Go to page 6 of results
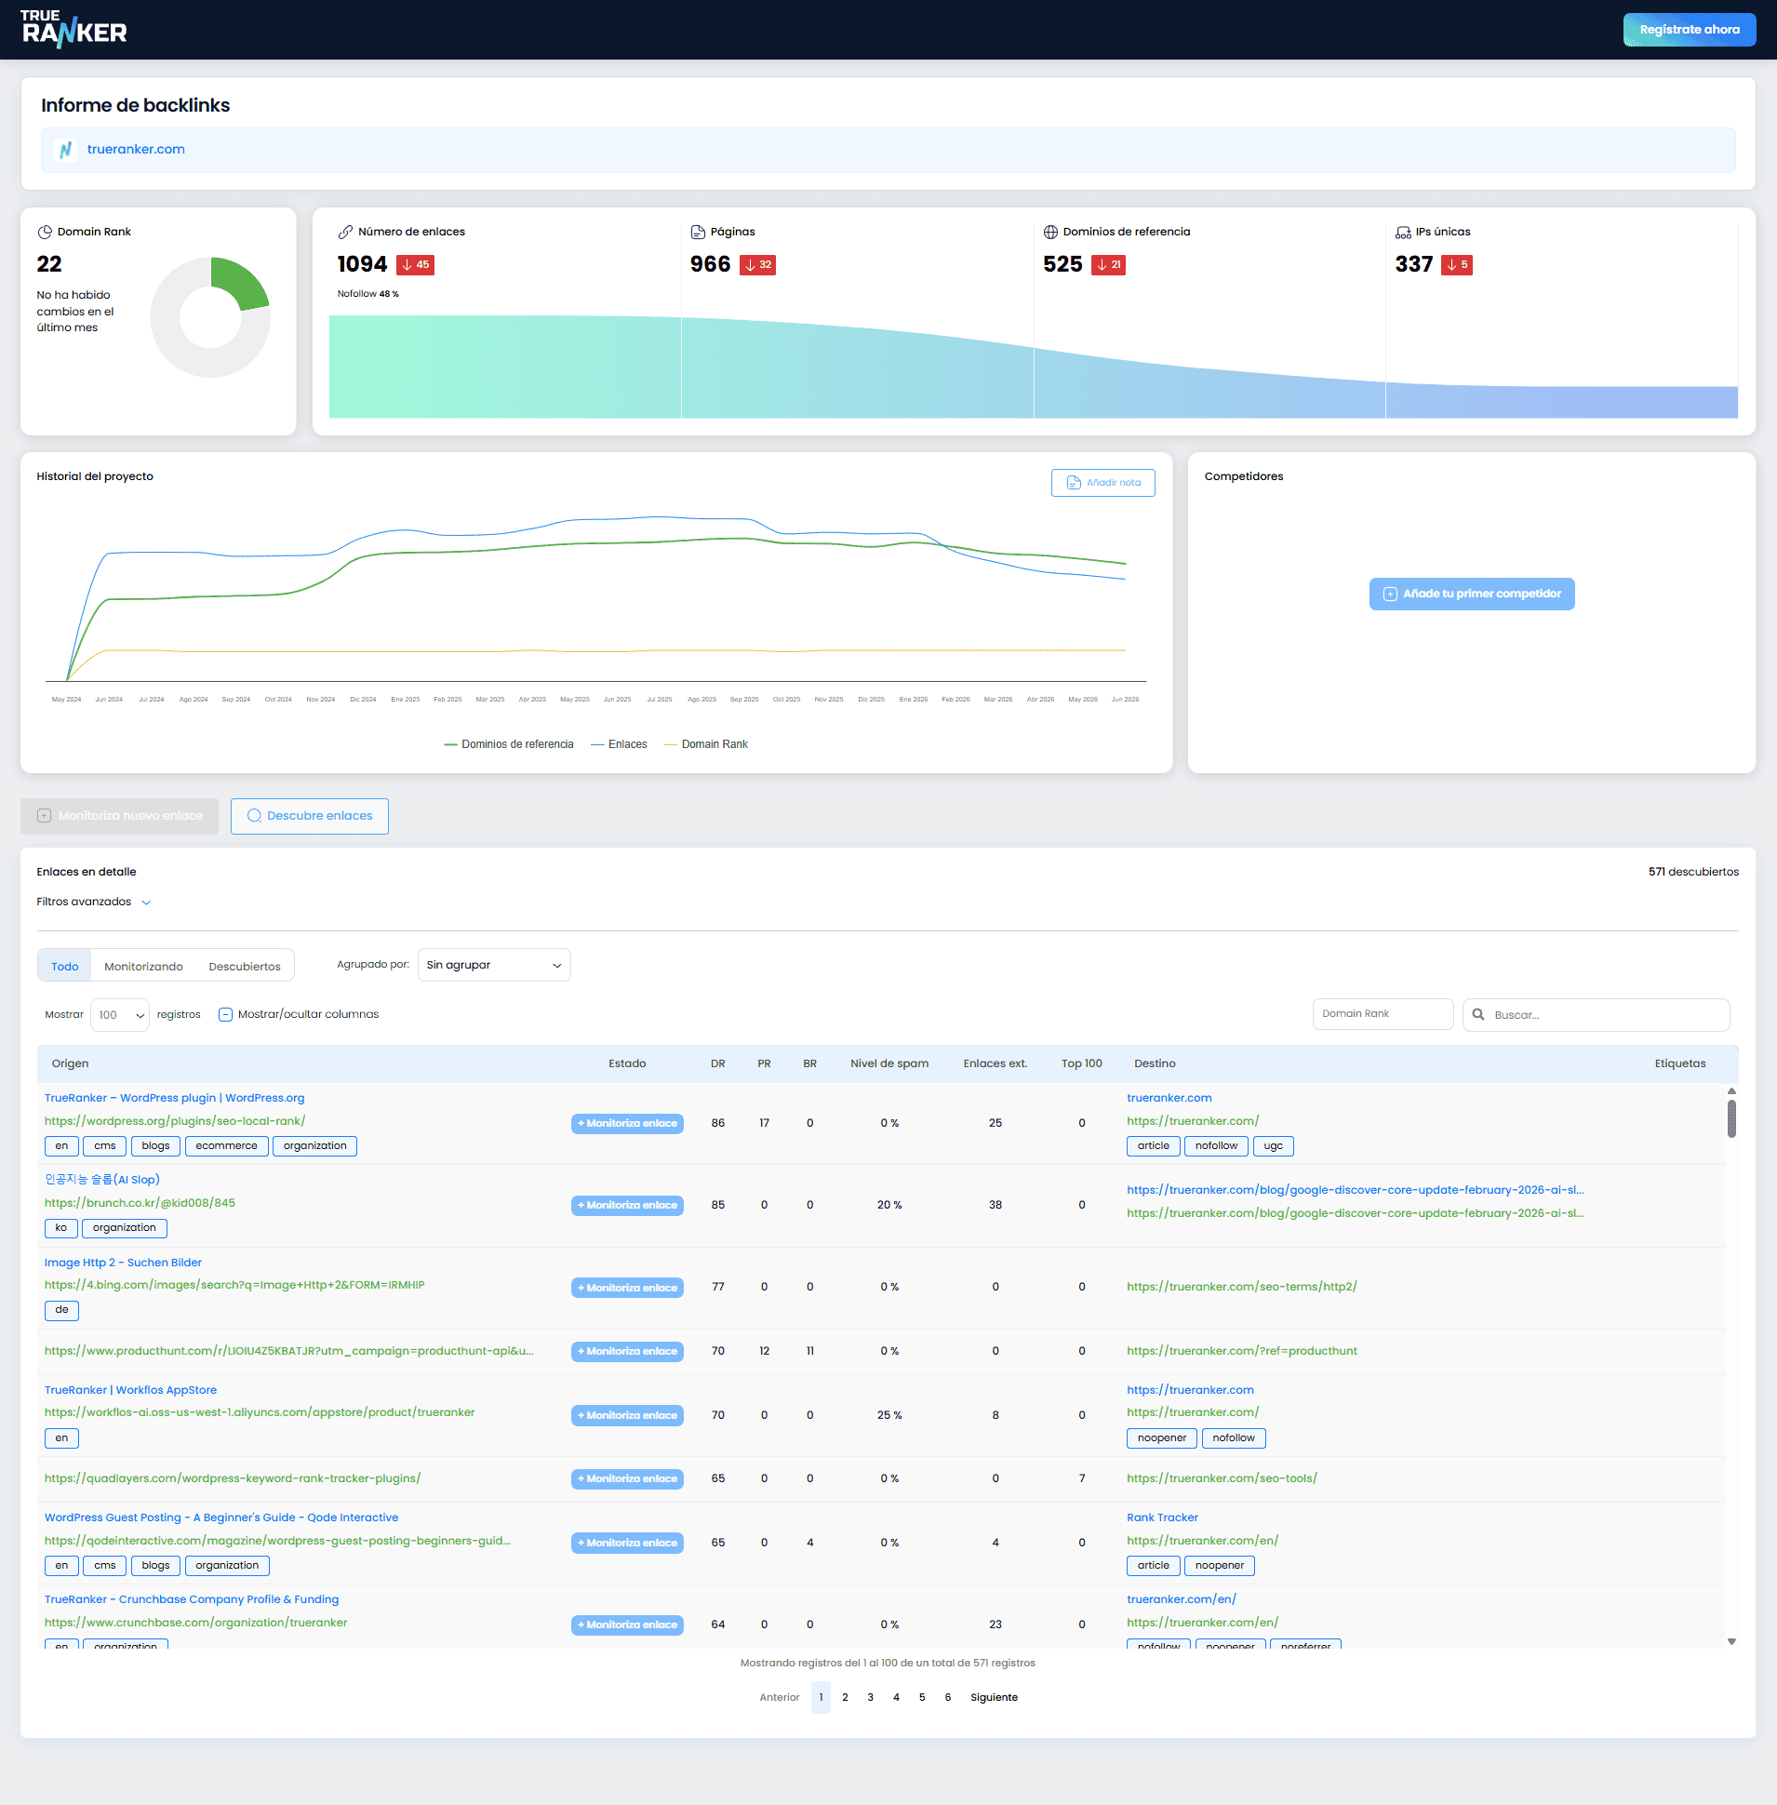Image resolution: width=1777 pixels, height=1805 pixels. (x=947, y=1697)
